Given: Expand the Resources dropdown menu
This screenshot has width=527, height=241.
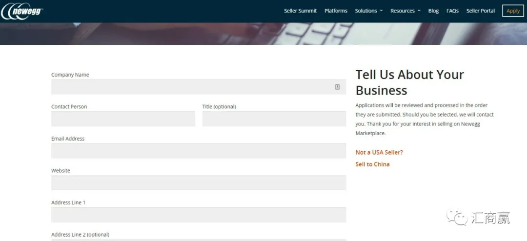Looking at the screenshot, I should [x=405, y=11].
